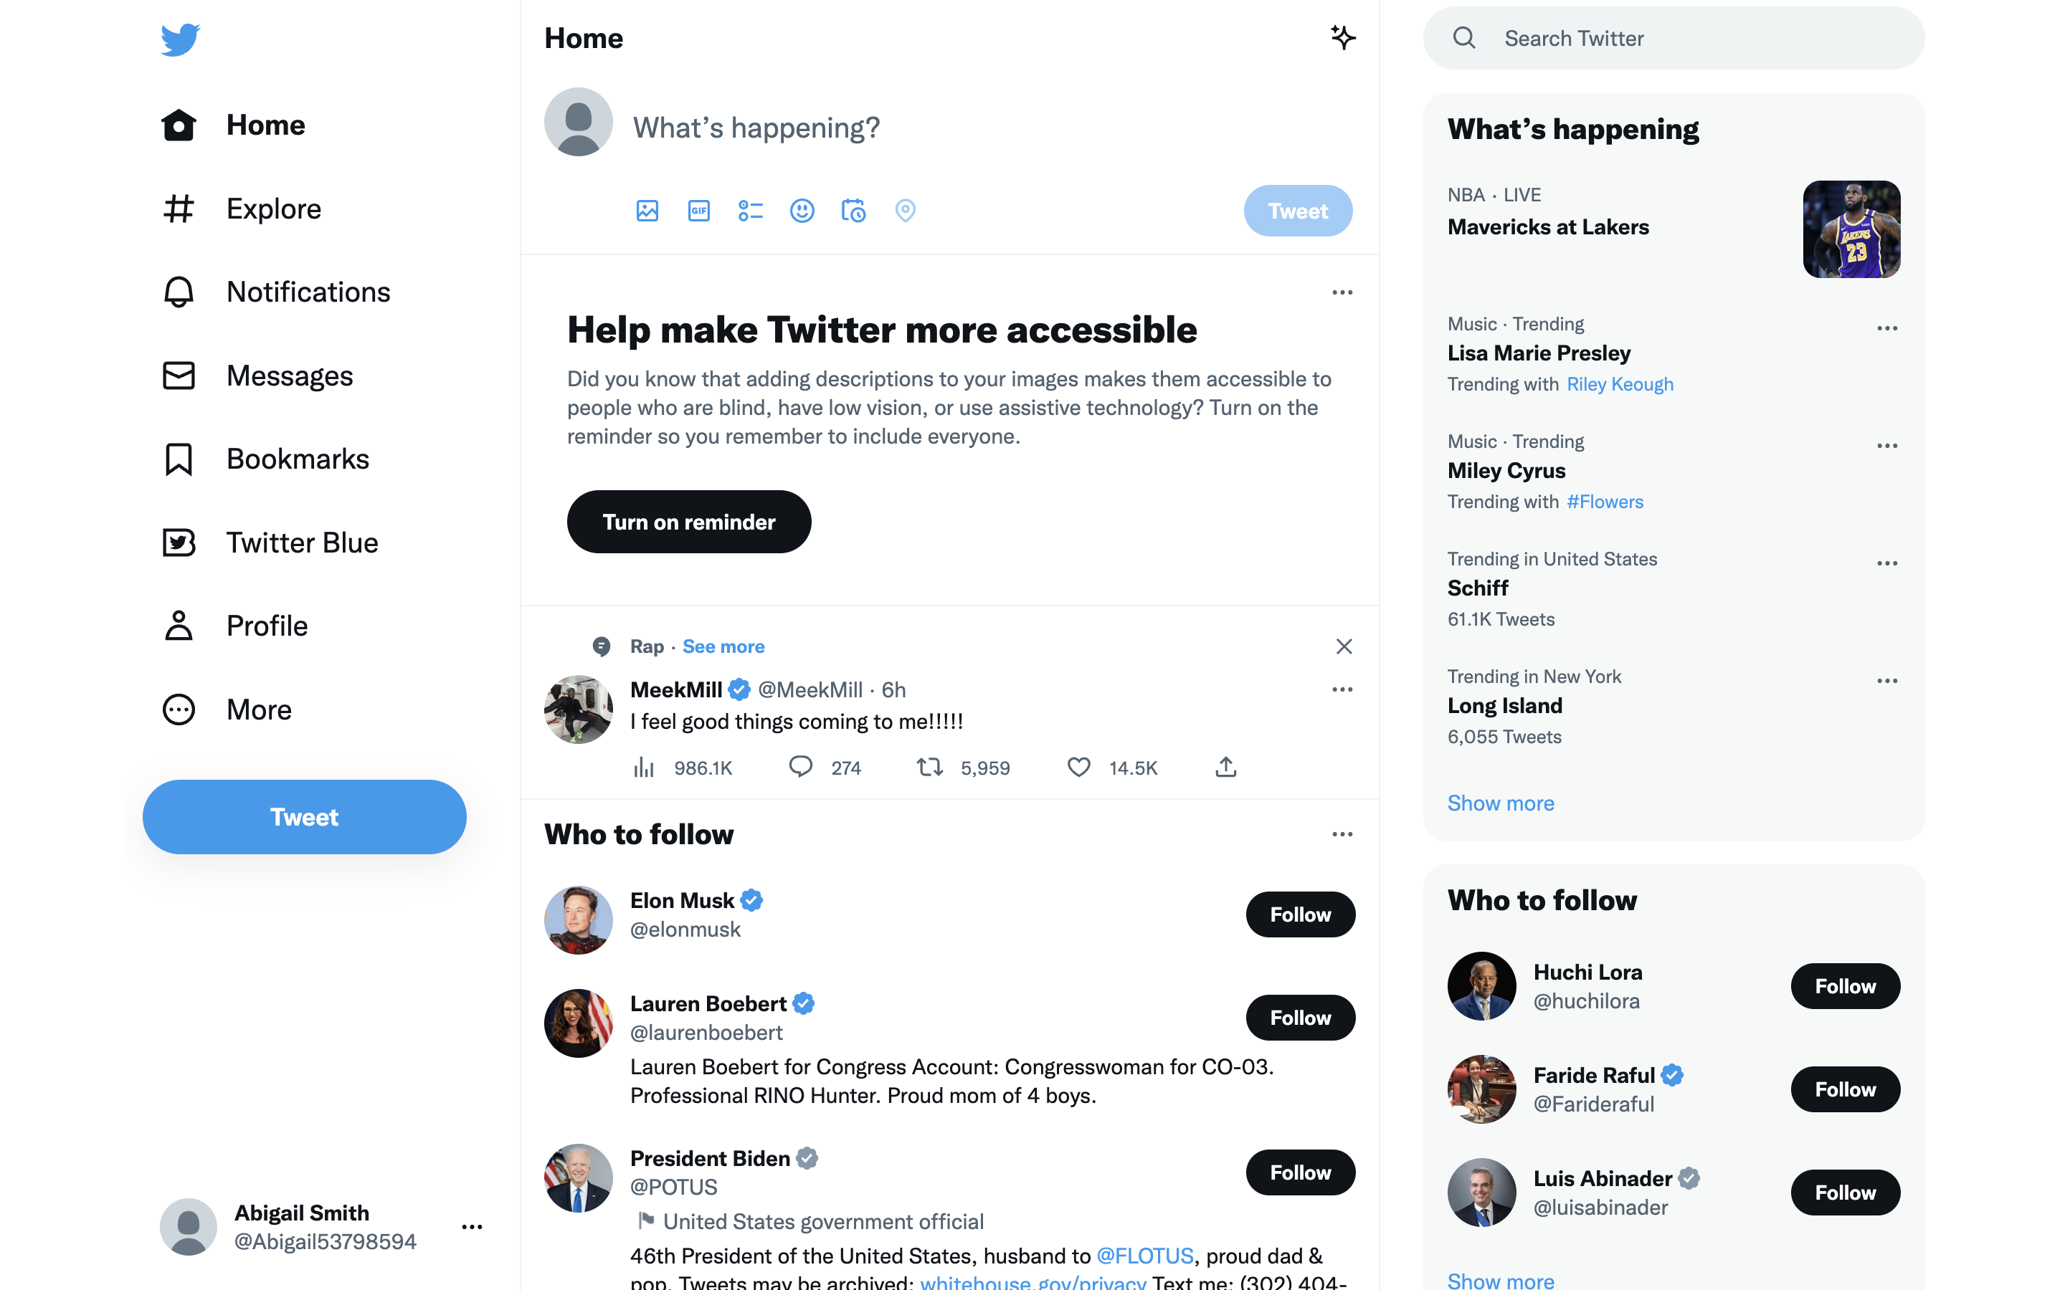Open more options on Who to follow section
Image resolution: width=2065 pixels, height=1290 pixels.
(1342, 834)
